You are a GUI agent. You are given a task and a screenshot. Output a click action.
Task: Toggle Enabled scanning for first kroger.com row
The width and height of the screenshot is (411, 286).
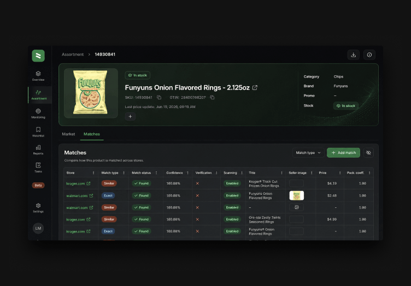click(232, 183)
